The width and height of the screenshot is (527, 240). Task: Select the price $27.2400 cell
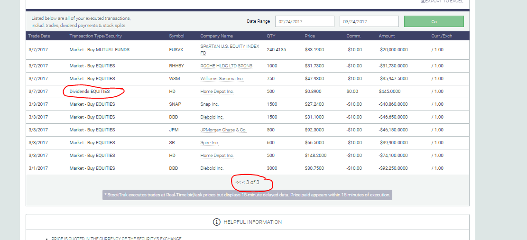[x=314, y=104]
